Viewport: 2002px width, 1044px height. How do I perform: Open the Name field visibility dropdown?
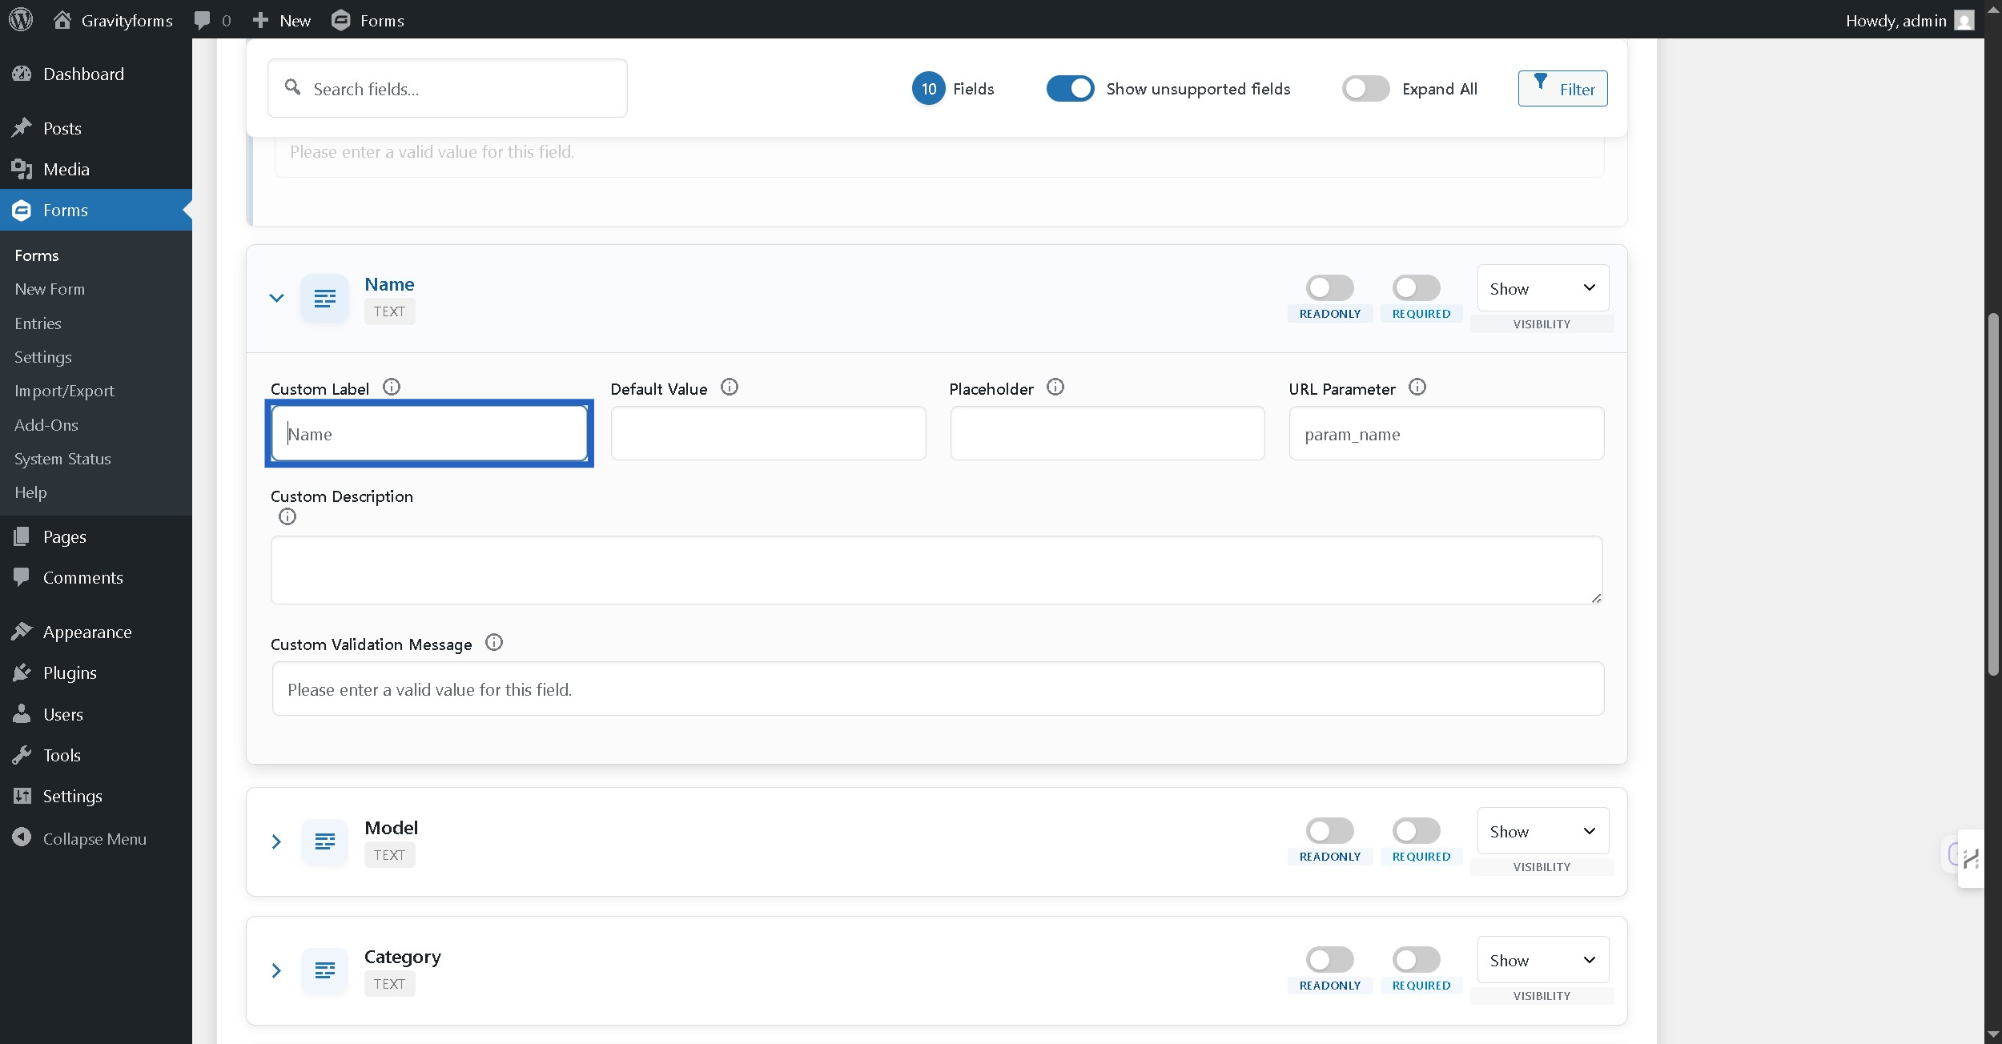[x=1542, y=288]
